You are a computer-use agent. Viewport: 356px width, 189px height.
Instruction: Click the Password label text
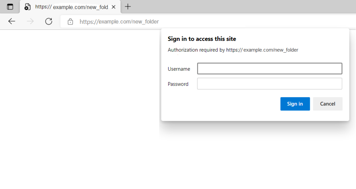point(178,84)
